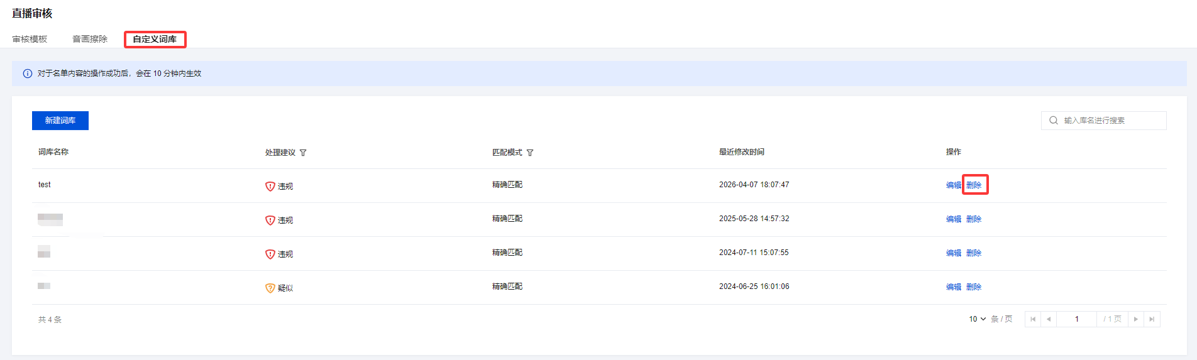Delete the library modified 2024-07-11
This screenshot has height=360, width=1197.
point(974,253)
